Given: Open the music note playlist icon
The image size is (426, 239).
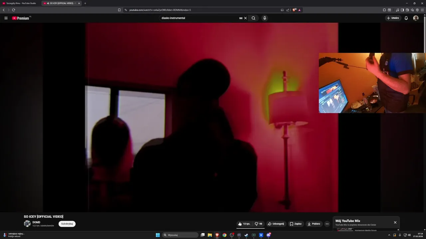Looking at the screenshot, I should (397, 10).
